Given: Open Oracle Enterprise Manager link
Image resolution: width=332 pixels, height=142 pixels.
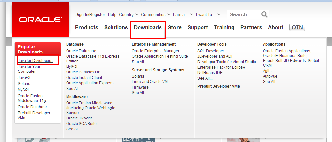Looking at the screenshot, I should click(x=155, y=51).
